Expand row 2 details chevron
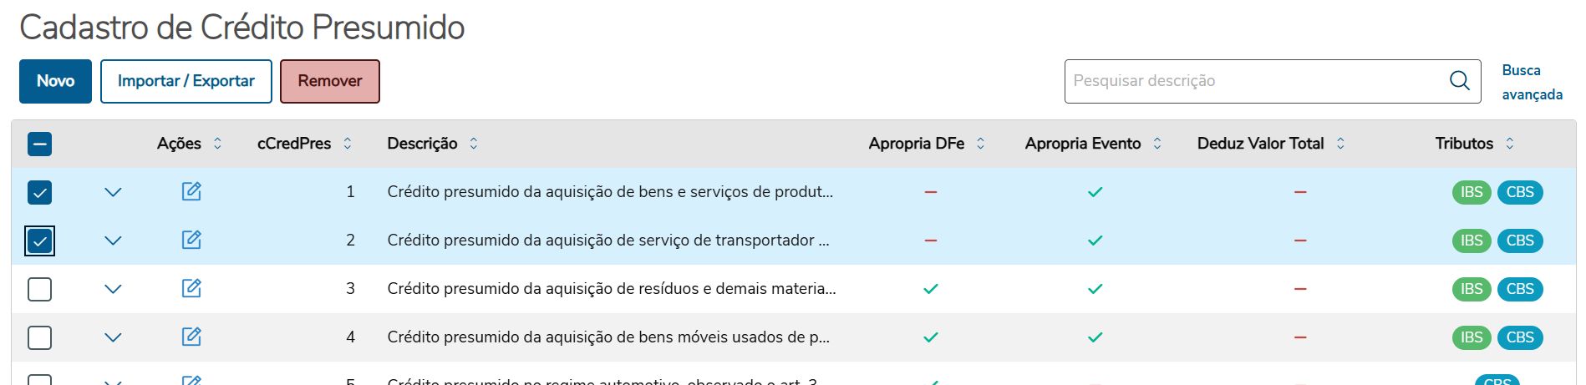The height and width of the screenshot is (385, 1586). [x=113, y=241]
